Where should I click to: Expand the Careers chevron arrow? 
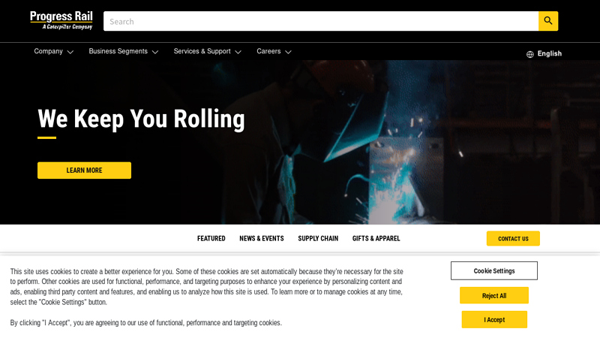click(288, 52)
